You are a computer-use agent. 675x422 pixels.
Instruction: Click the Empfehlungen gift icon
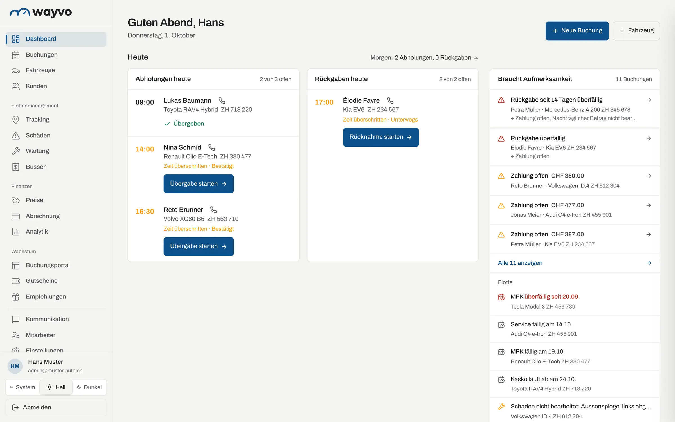[16, 297]
